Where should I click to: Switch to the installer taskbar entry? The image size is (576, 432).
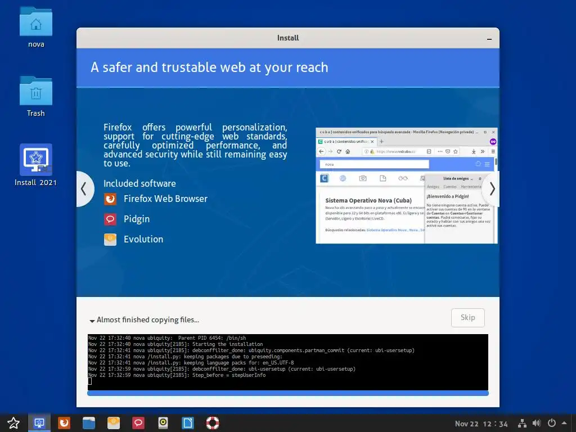pyautogui.click(x=39, y=423)
